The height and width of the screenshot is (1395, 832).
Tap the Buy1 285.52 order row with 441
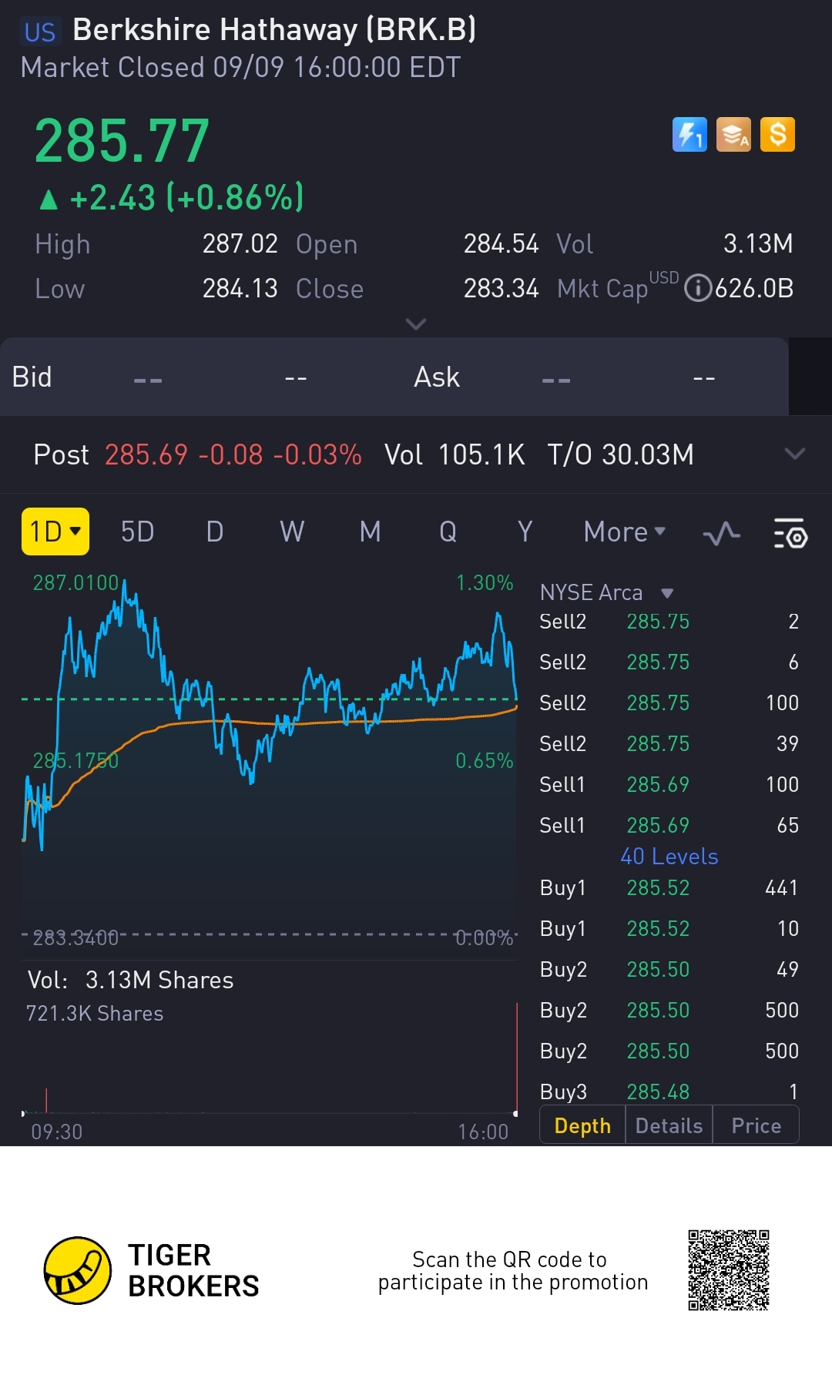click(x=669, y=888)
